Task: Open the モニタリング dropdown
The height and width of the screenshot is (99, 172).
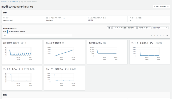Action: (x=144, y=28)
